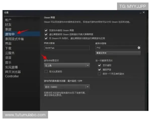Image resolution: width=151 pixels, height=121 pixels.
Task: Select 游戏中 settings section
Action: (22, 34)
